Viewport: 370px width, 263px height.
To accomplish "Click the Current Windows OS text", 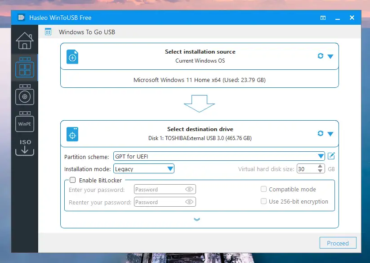I will (200, 60).
